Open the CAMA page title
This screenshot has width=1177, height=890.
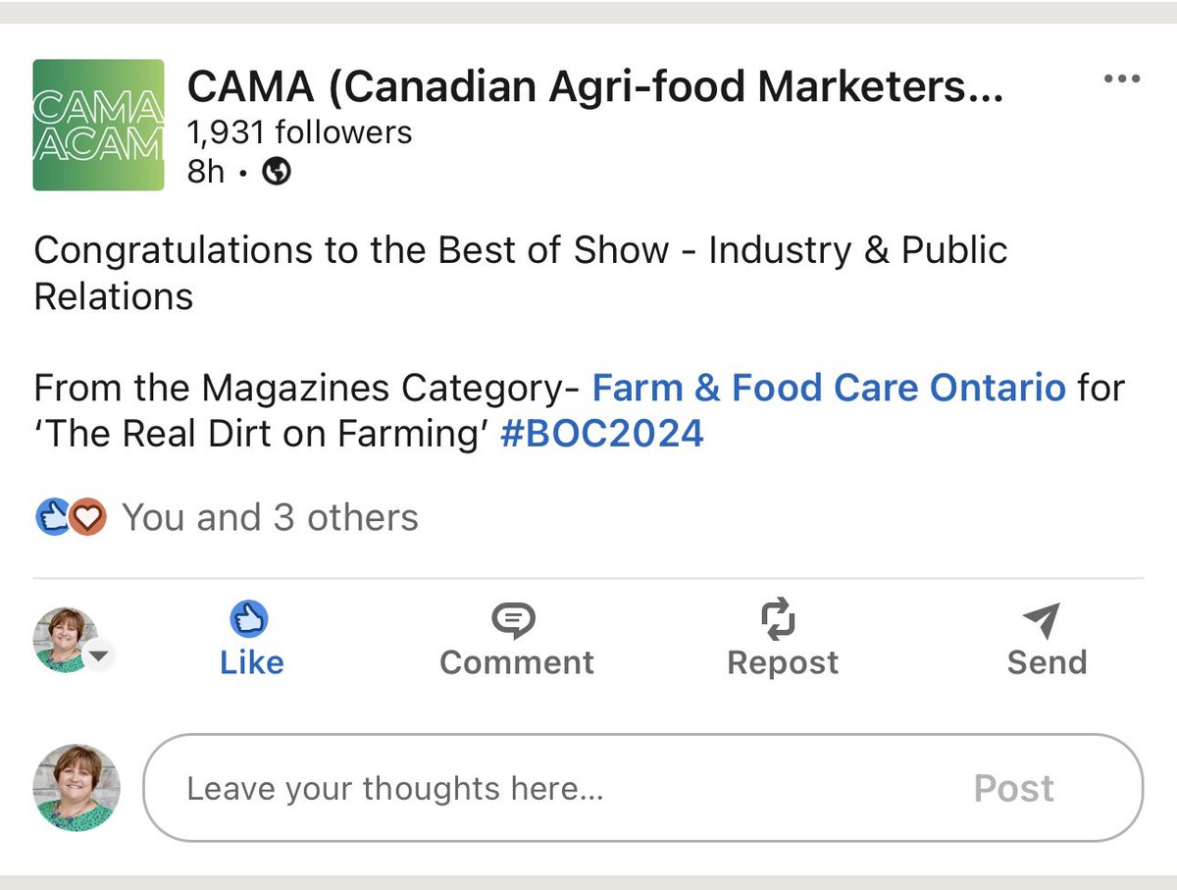[x=594, y=87]
